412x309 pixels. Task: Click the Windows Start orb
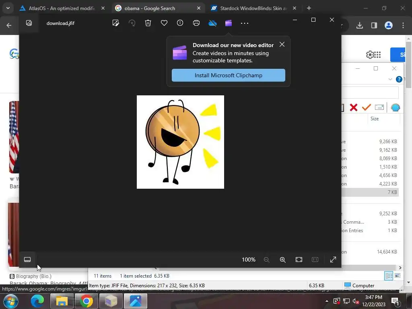(11, 301)
